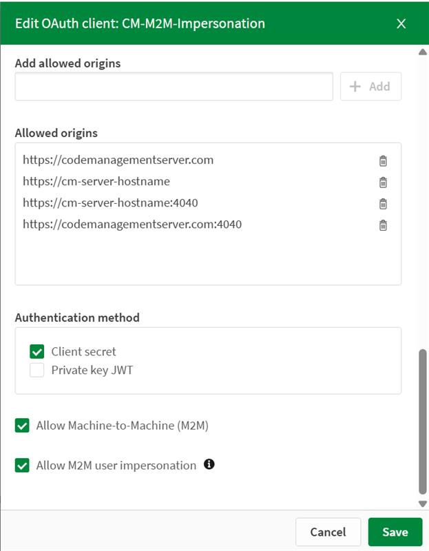Toggle Allow Machine-to-Machine (M2M) checkbox

point(22,426)
